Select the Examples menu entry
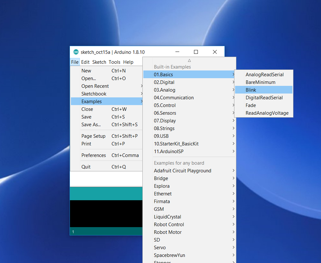 coord(106,102)
